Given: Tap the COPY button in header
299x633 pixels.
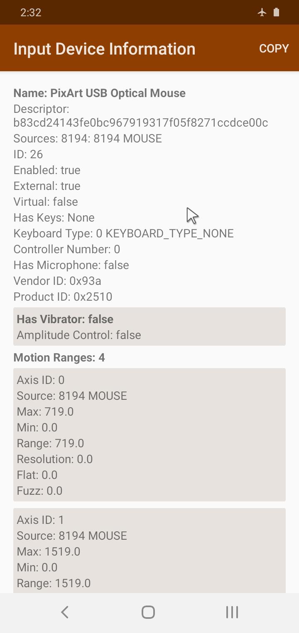Looking at the screenshot, I should pos(274,48).
